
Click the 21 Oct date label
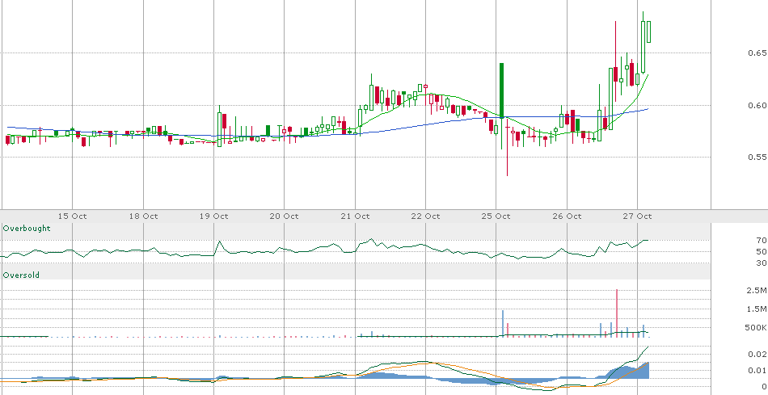(x=355, y=216)
